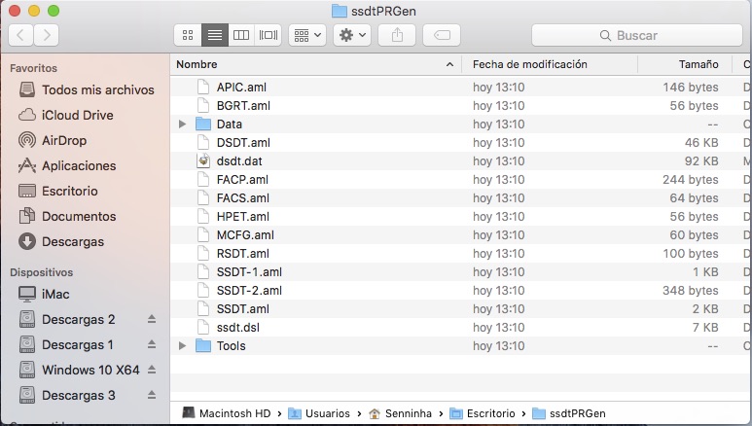Select the SSDT-1.aml file
The height and width of the screenshot is (426, 752).
tap(460, 272)
